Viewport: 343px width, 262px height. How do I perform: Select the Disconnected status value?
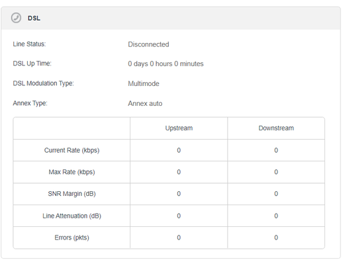(x=148, y=44)
